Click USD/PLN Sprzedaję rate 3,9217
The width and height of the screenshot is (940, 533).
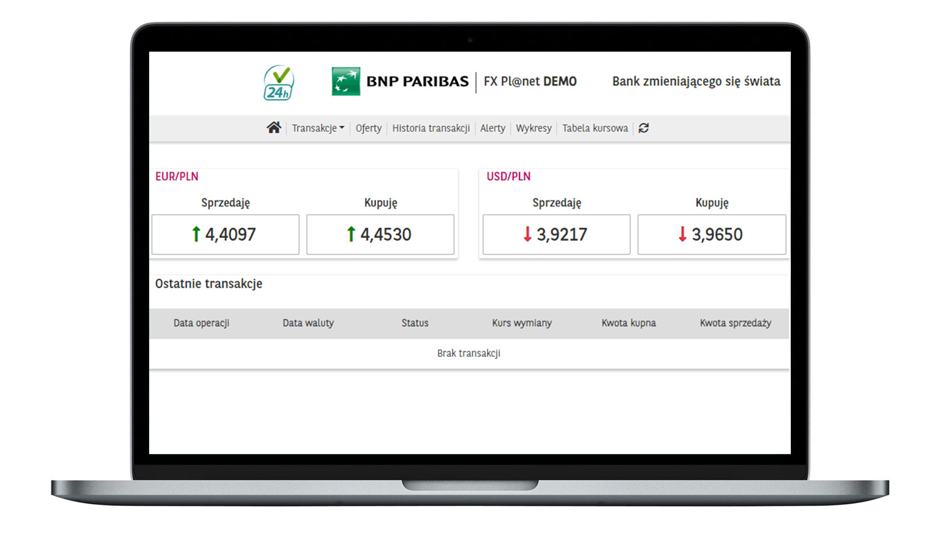pos(556,234)
